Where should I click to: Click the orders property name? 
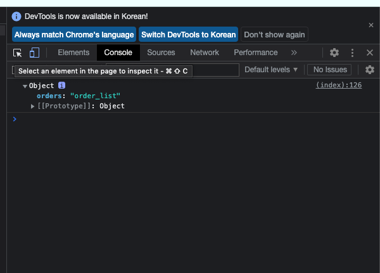tap(49, 96)
